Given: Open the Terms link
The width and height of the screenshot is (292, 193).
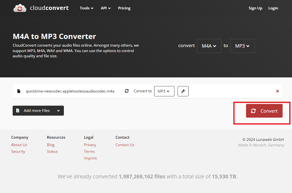Looking at the screenshot, I should 89,152.
